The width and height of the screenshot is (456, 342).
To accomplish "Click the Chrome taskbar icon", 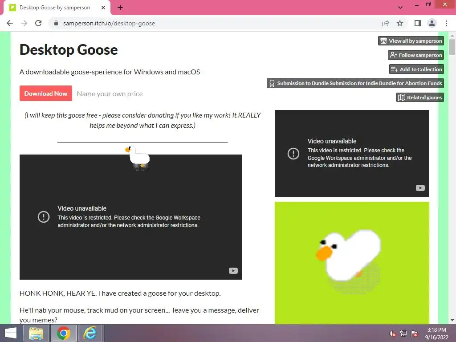I will [64, 333].
